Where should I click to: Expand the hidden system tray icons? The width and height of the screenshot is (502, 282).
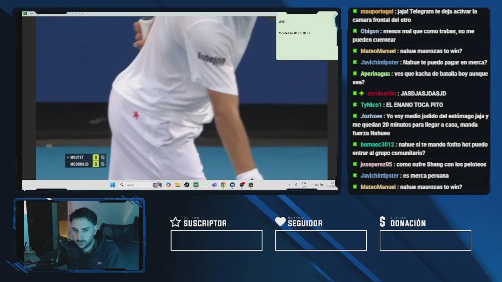click(x=289, y=185)
